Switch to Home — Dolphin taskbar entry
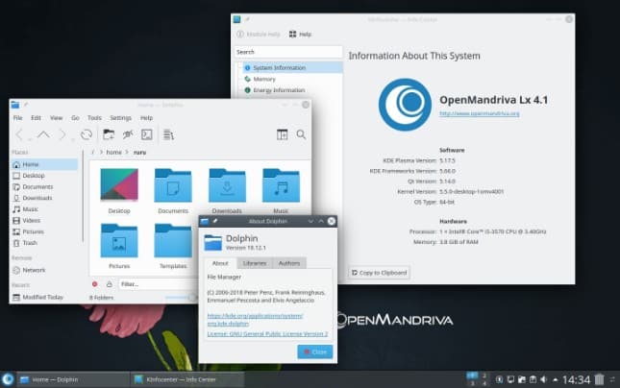620x388 pixels. tap(73, 379)
